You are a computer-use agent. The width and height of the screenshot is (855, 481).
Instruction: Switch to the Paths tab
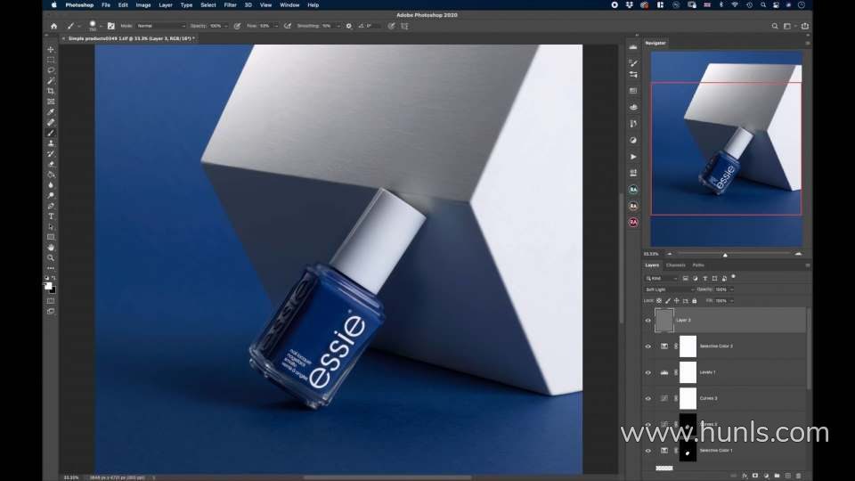point(698,265)
